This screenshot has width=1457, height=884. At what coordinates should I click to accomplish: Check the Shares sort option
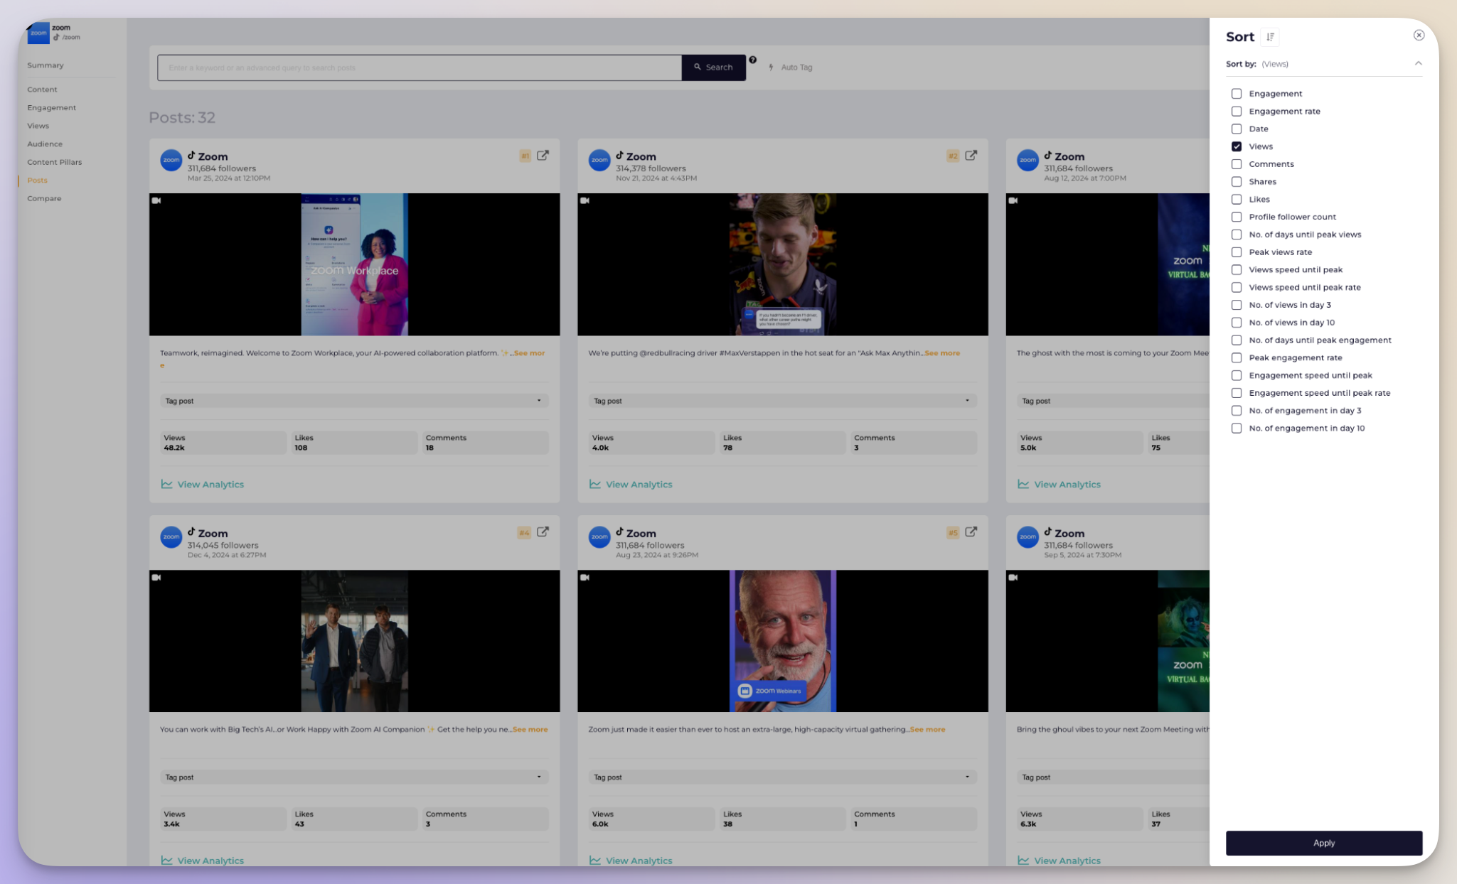coord(1237,182)
